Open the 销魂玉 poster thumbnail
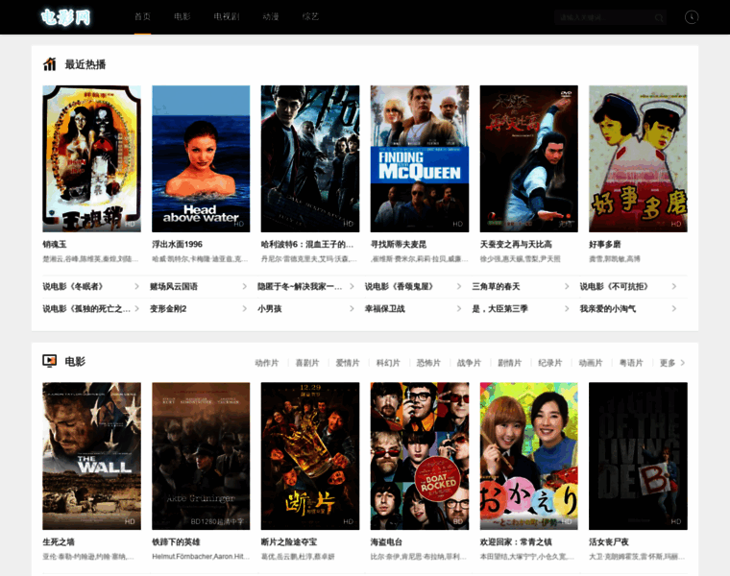 tap(91, 158)
